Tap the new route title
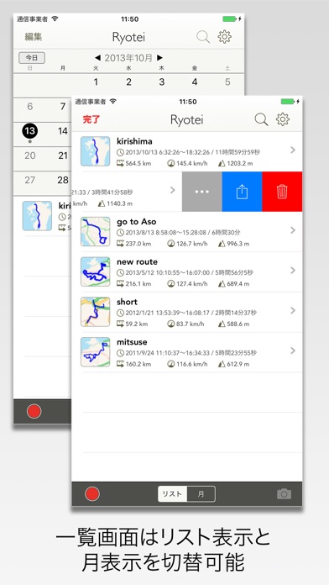329x585 pixels. pos(137,262)
